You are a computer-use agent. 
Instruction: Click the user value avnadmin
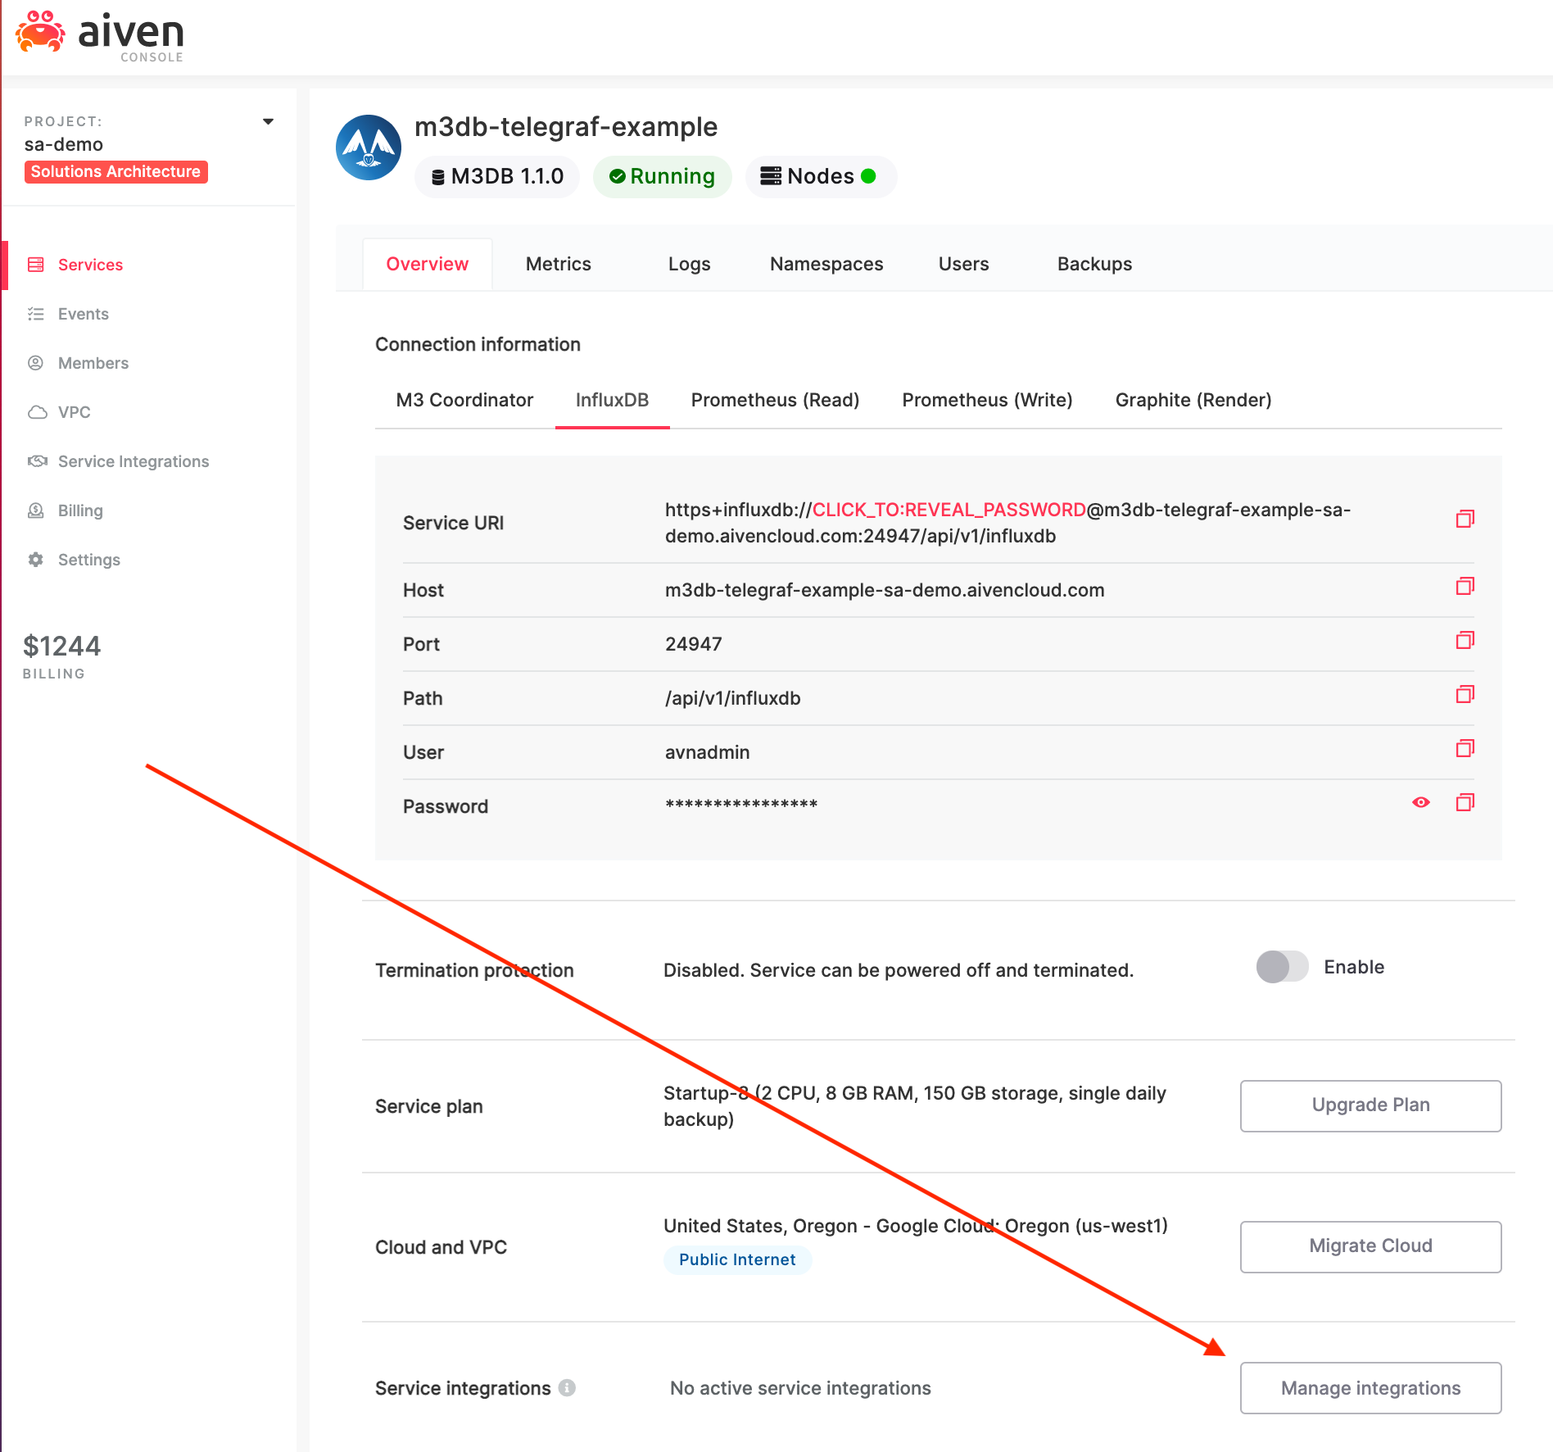pyautogui.click(x=707, y=752)
